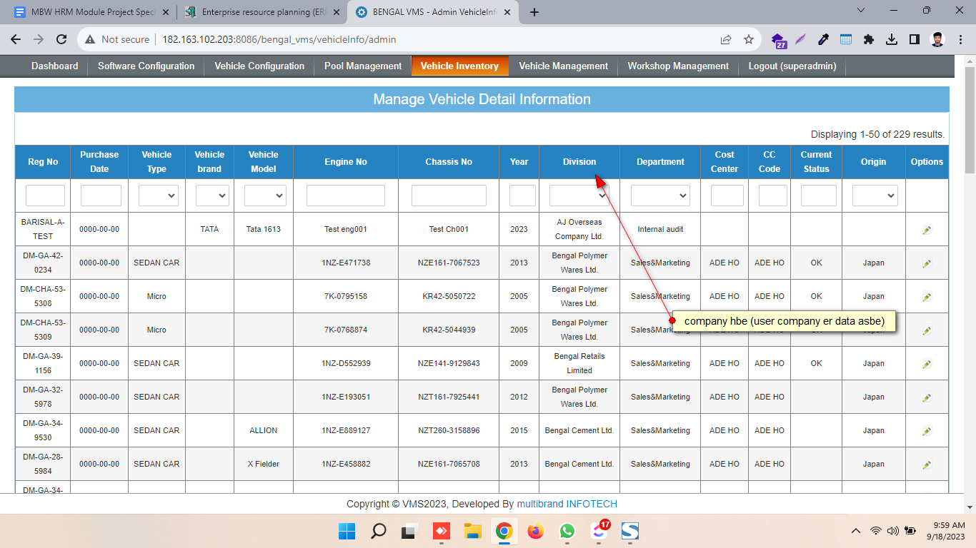This screenshot has height=548, width=976.
Task: Click the share page icon in address bar
Action: [x=726, y=40]
